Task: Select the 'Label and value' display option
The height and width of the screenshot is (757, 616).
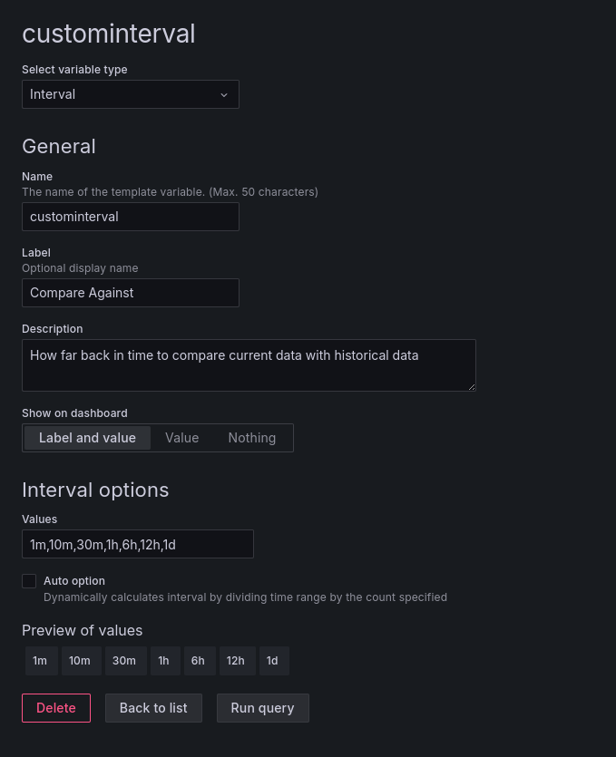Action: (87, 438)
